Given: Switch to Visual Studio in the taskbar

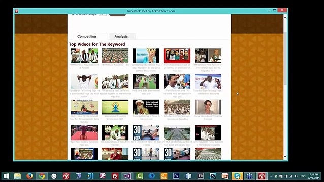Looking at the screenshot, I should point(127,176).
